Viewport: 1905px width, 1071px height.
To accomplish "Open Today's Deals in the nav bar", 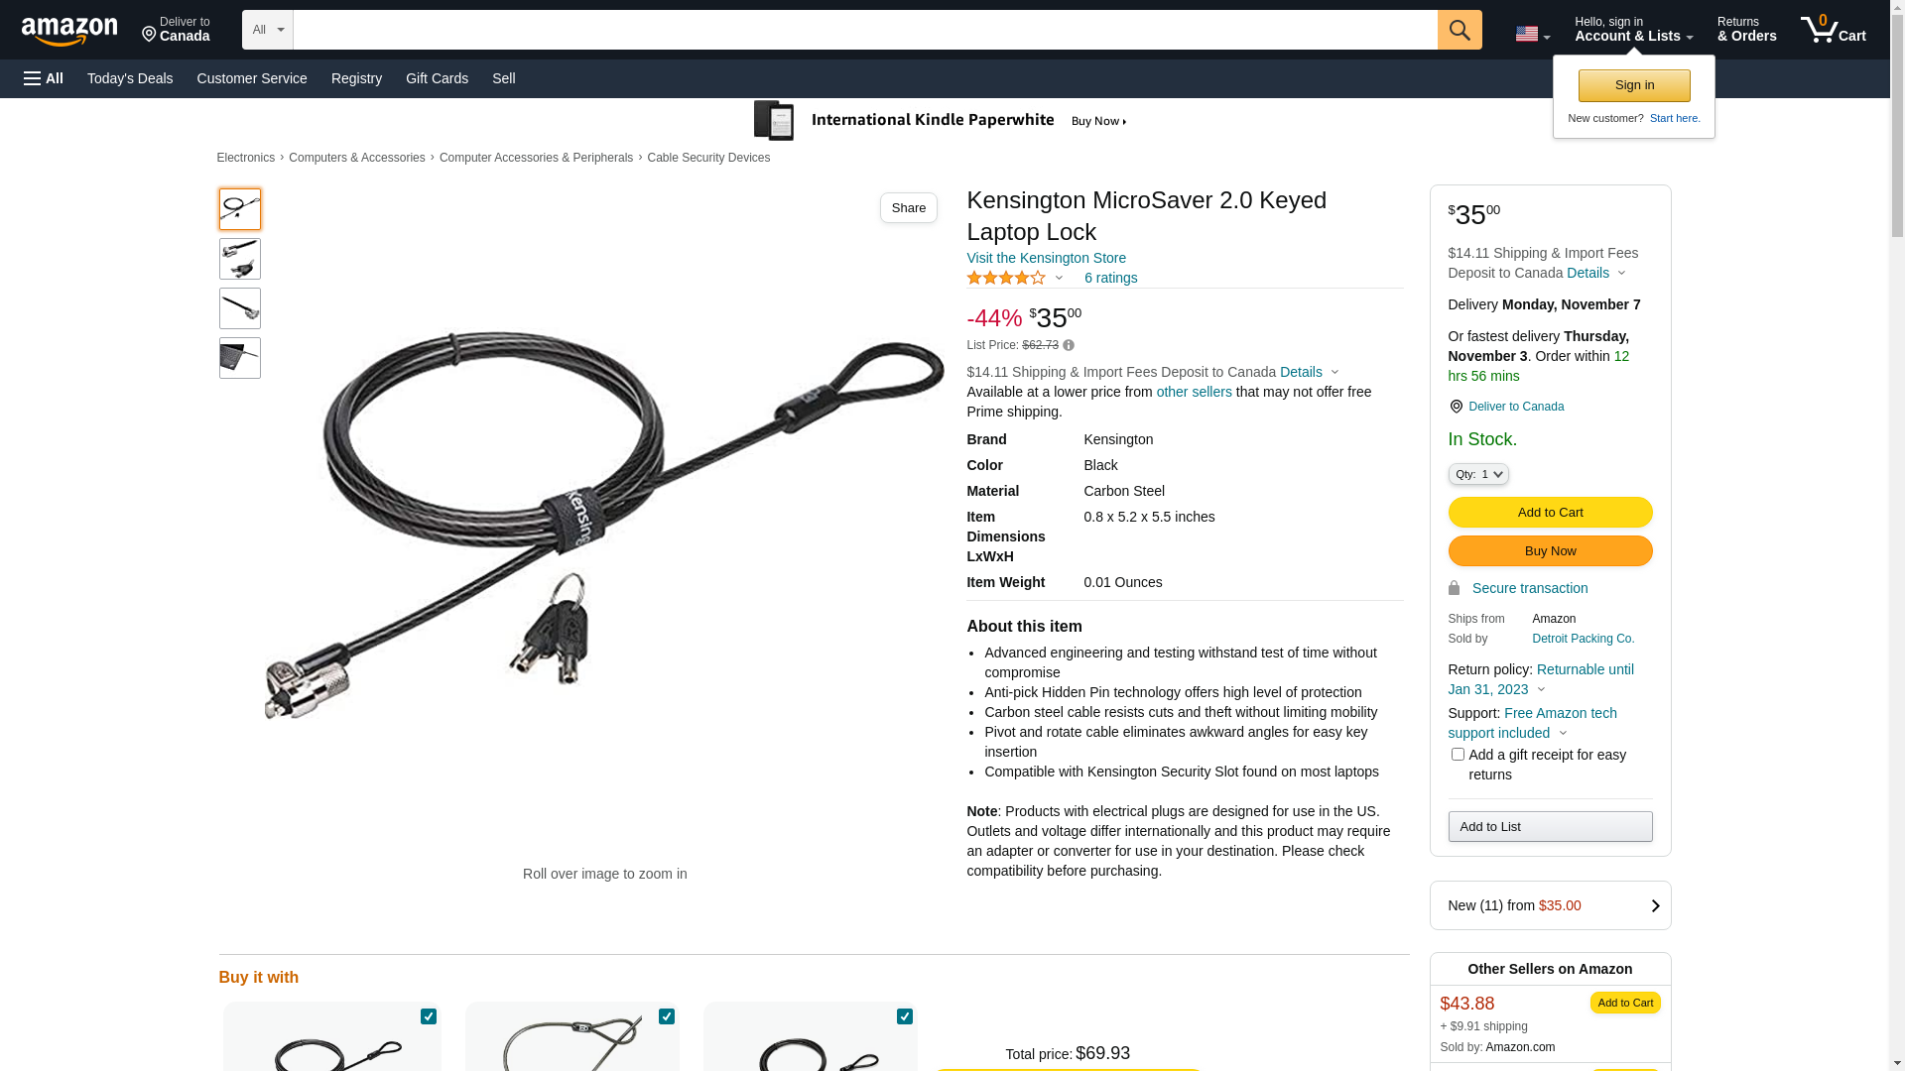I will 130,78.
